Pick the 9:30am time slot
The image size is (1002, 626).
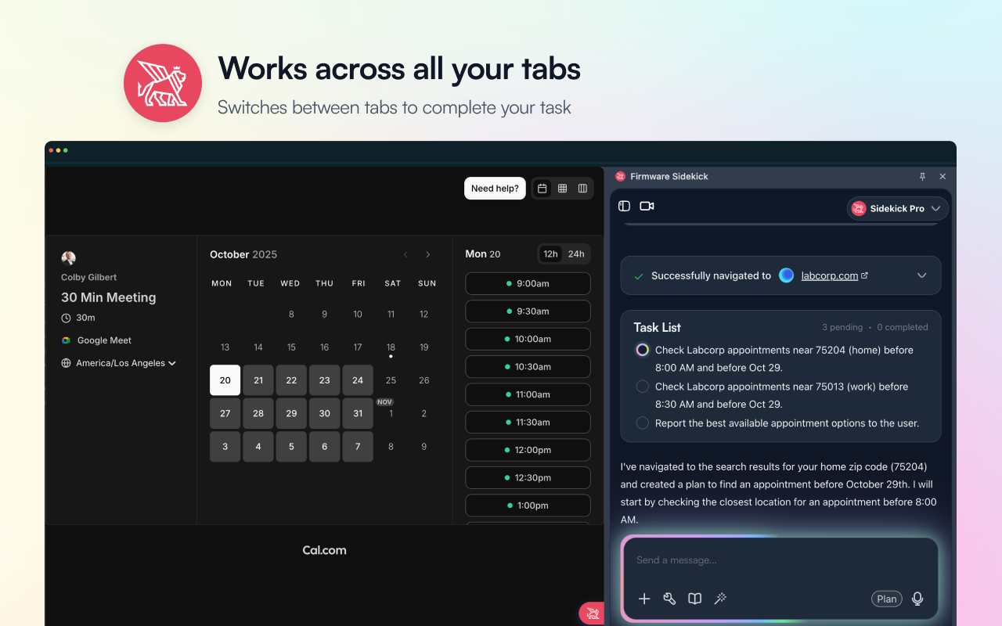click(x=528, y=311)
